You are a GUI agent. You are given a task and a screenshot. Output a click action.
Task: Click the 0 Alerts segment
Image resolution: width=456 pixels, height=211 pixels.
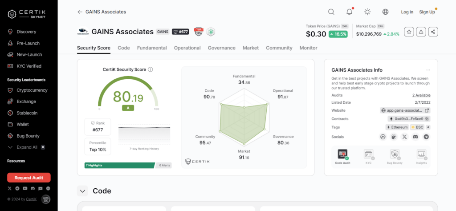point(163,165)
